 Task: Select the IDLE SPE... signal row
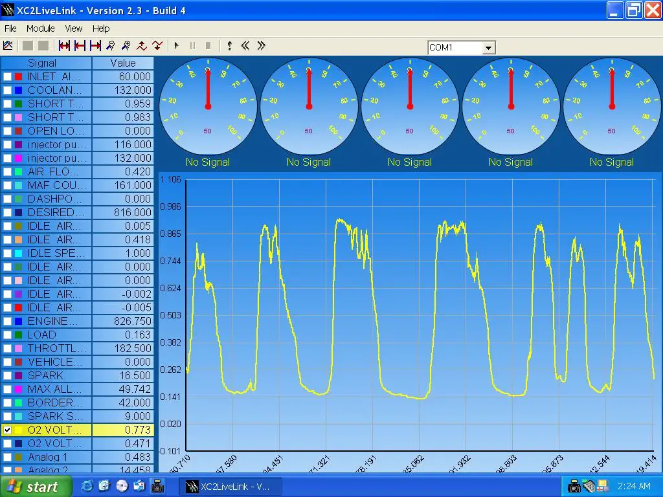[78, 253]
